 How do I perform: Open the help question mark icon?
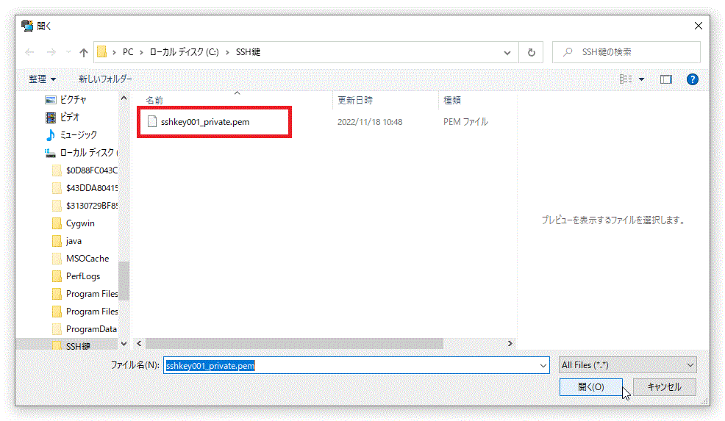click(x=692, y=79)
